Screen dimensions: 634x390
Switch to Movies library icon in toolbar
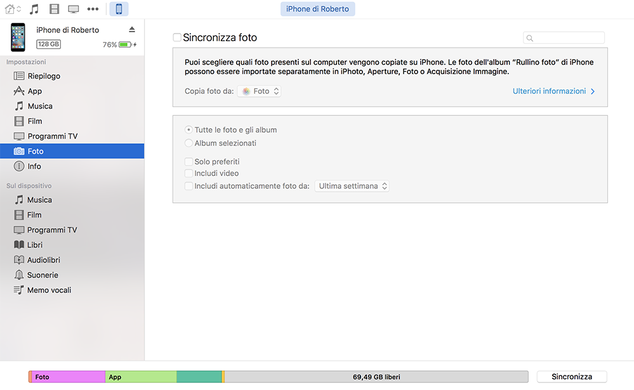click(54, 9)
